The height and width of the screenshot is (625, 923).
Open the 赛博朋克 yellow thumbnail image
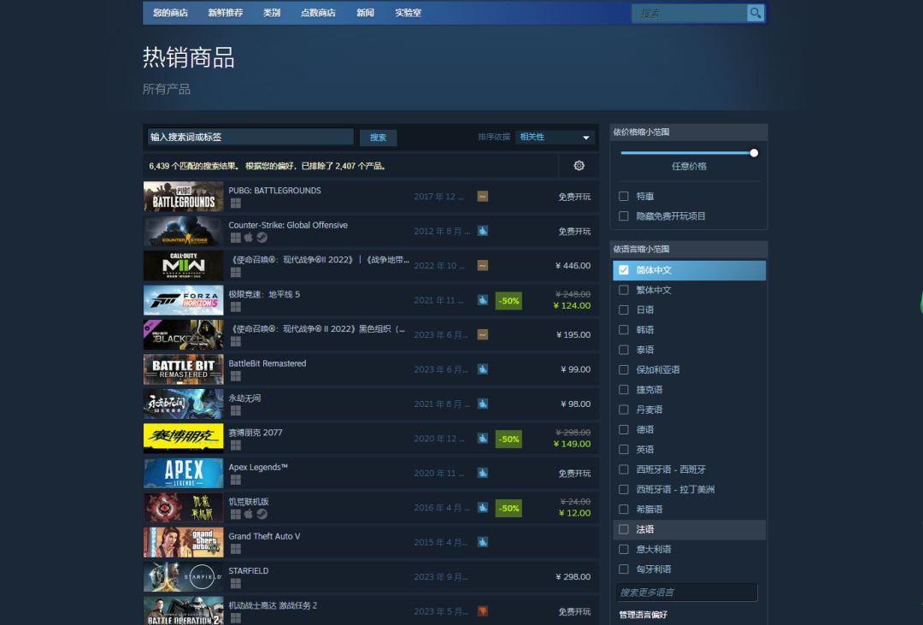click(x=184, y=439)
